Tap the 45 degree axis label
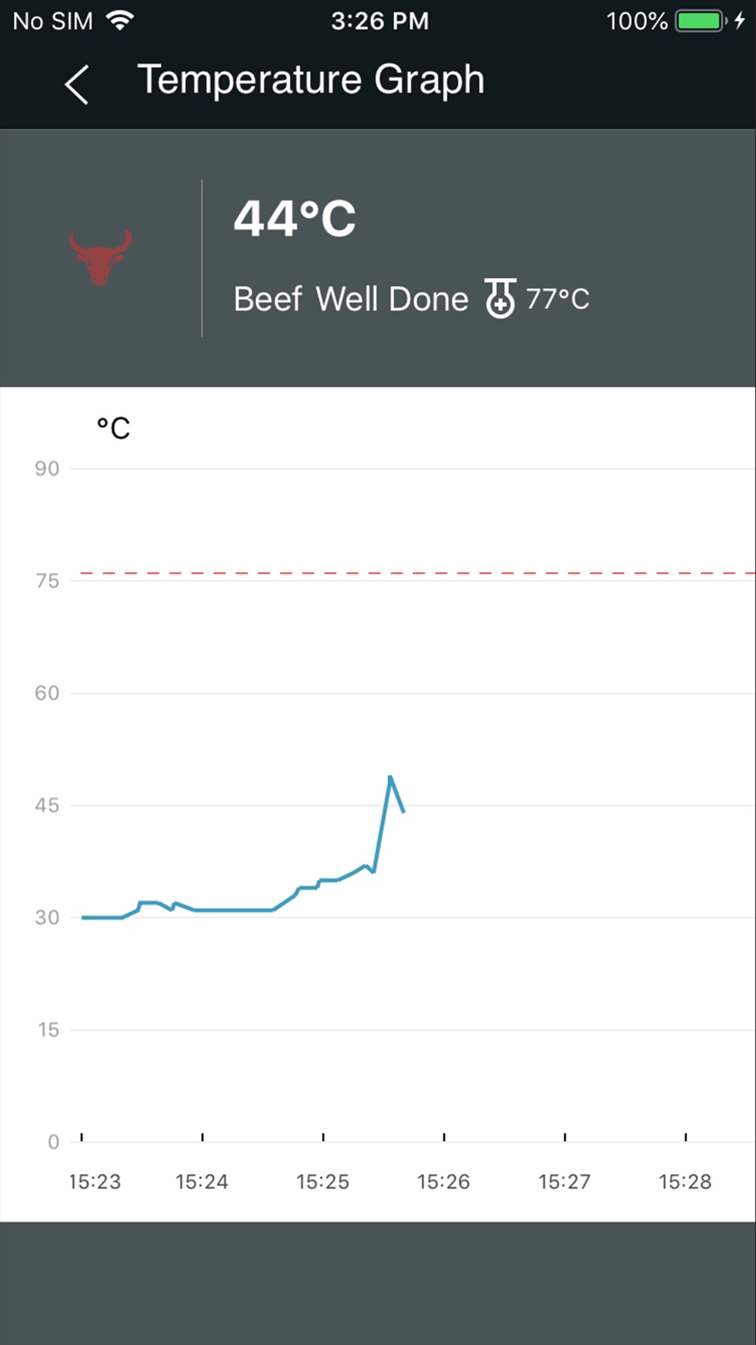 [x=47, y=806]
